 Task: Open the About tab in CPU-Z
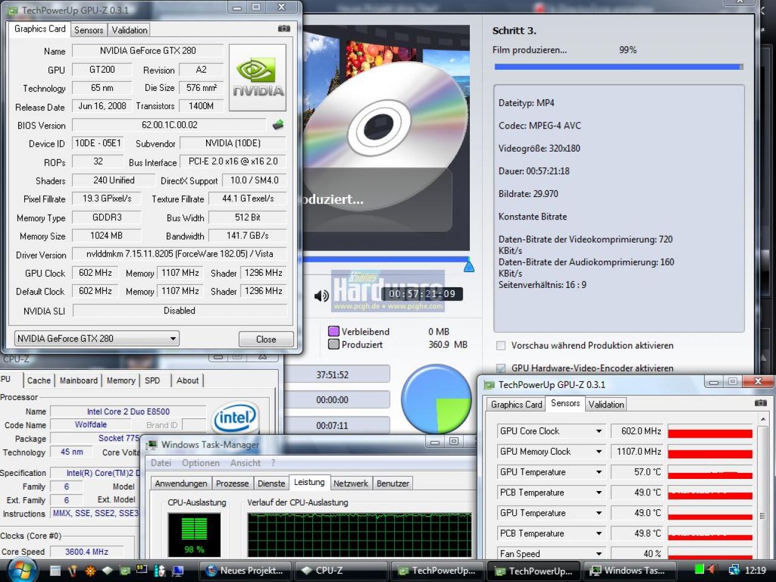click(187, 381)
